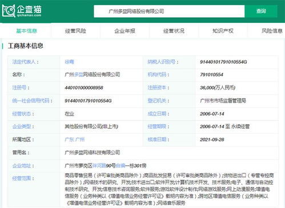Click the 纳税人识别号 label
The width and height of the screenshot is (285, 208).
(162, 62)
